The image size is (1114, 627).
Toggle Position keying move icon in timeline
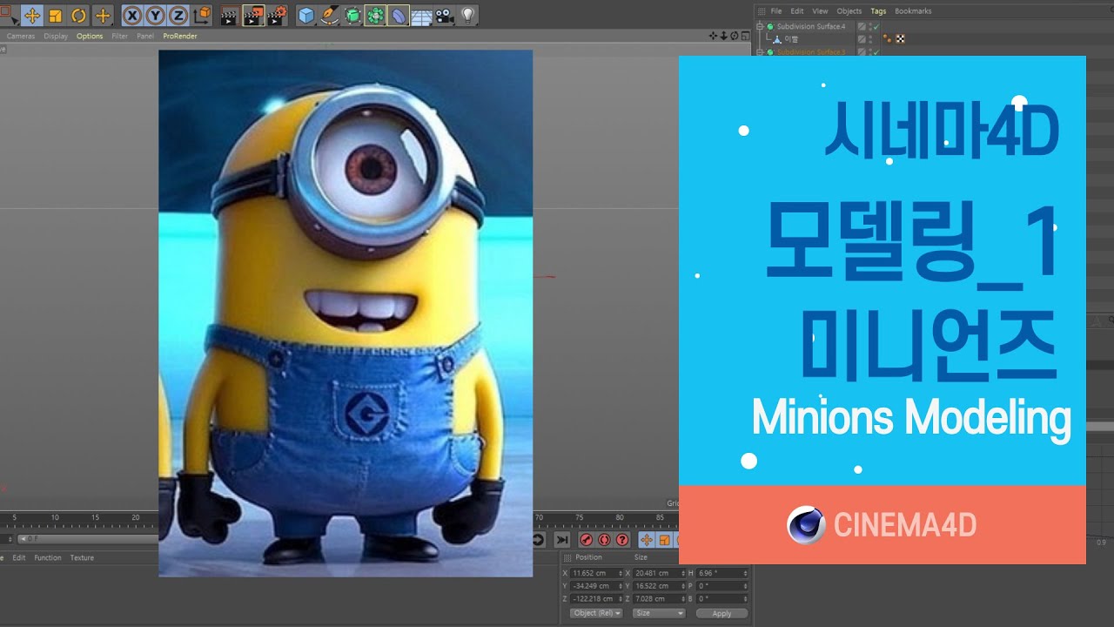[647, 540]
